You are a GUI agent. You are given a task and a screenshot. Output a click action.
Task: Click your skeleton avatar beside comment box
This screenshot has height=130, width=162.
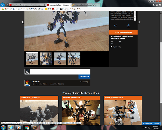pos(27,72)
